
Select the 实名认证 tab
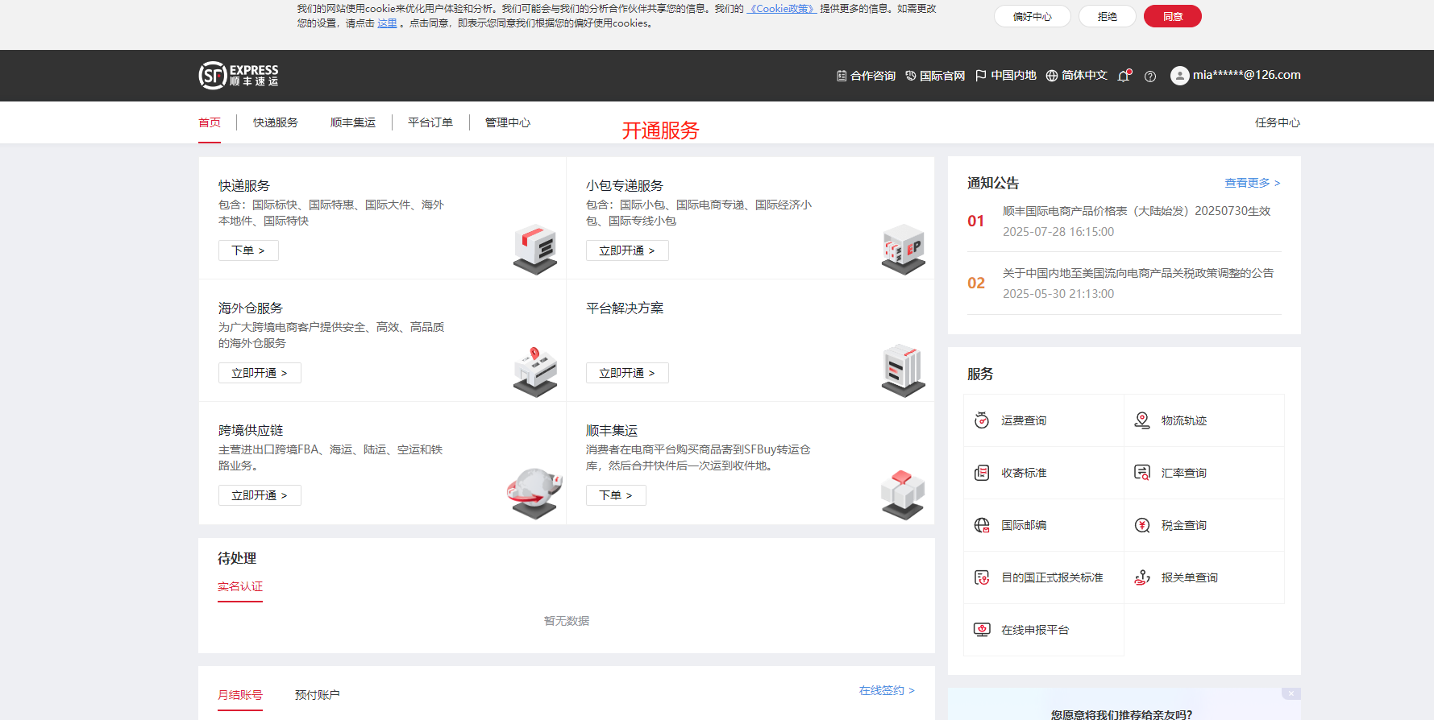click(240, 586)
